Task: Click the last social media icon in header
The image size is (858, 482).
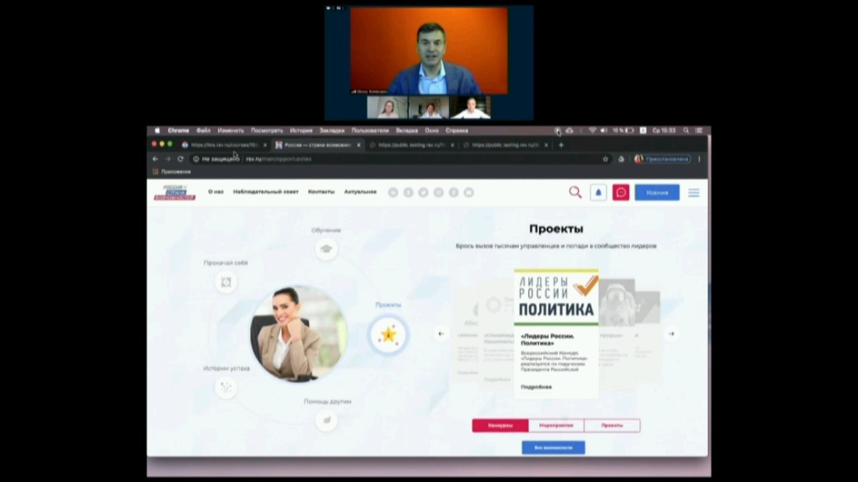Action: 469,192
